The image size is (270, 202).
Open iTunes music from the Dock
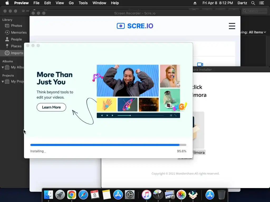[x=147, y=195]
